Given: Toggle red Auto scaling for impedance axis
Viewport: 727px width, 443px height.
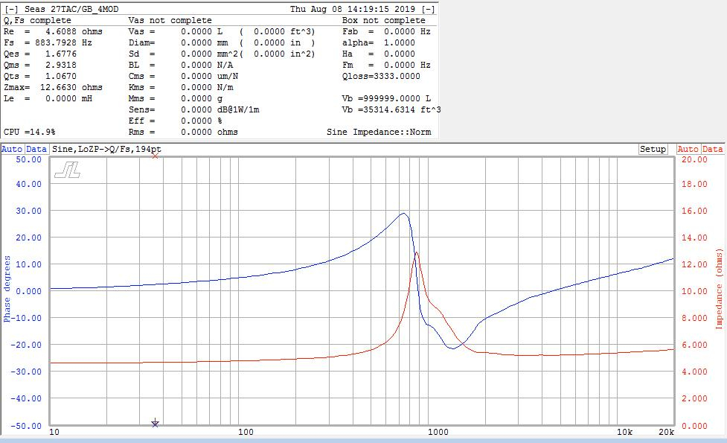Looking at the screenshot, I should (688, 149).
